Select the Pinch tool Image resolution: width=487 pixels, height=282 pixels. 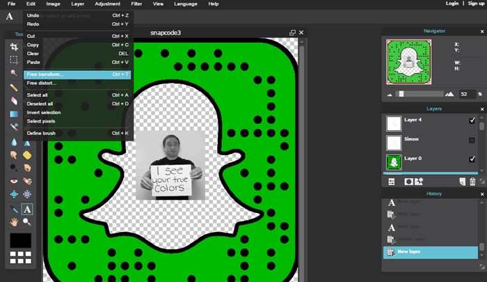click(27, 194)
